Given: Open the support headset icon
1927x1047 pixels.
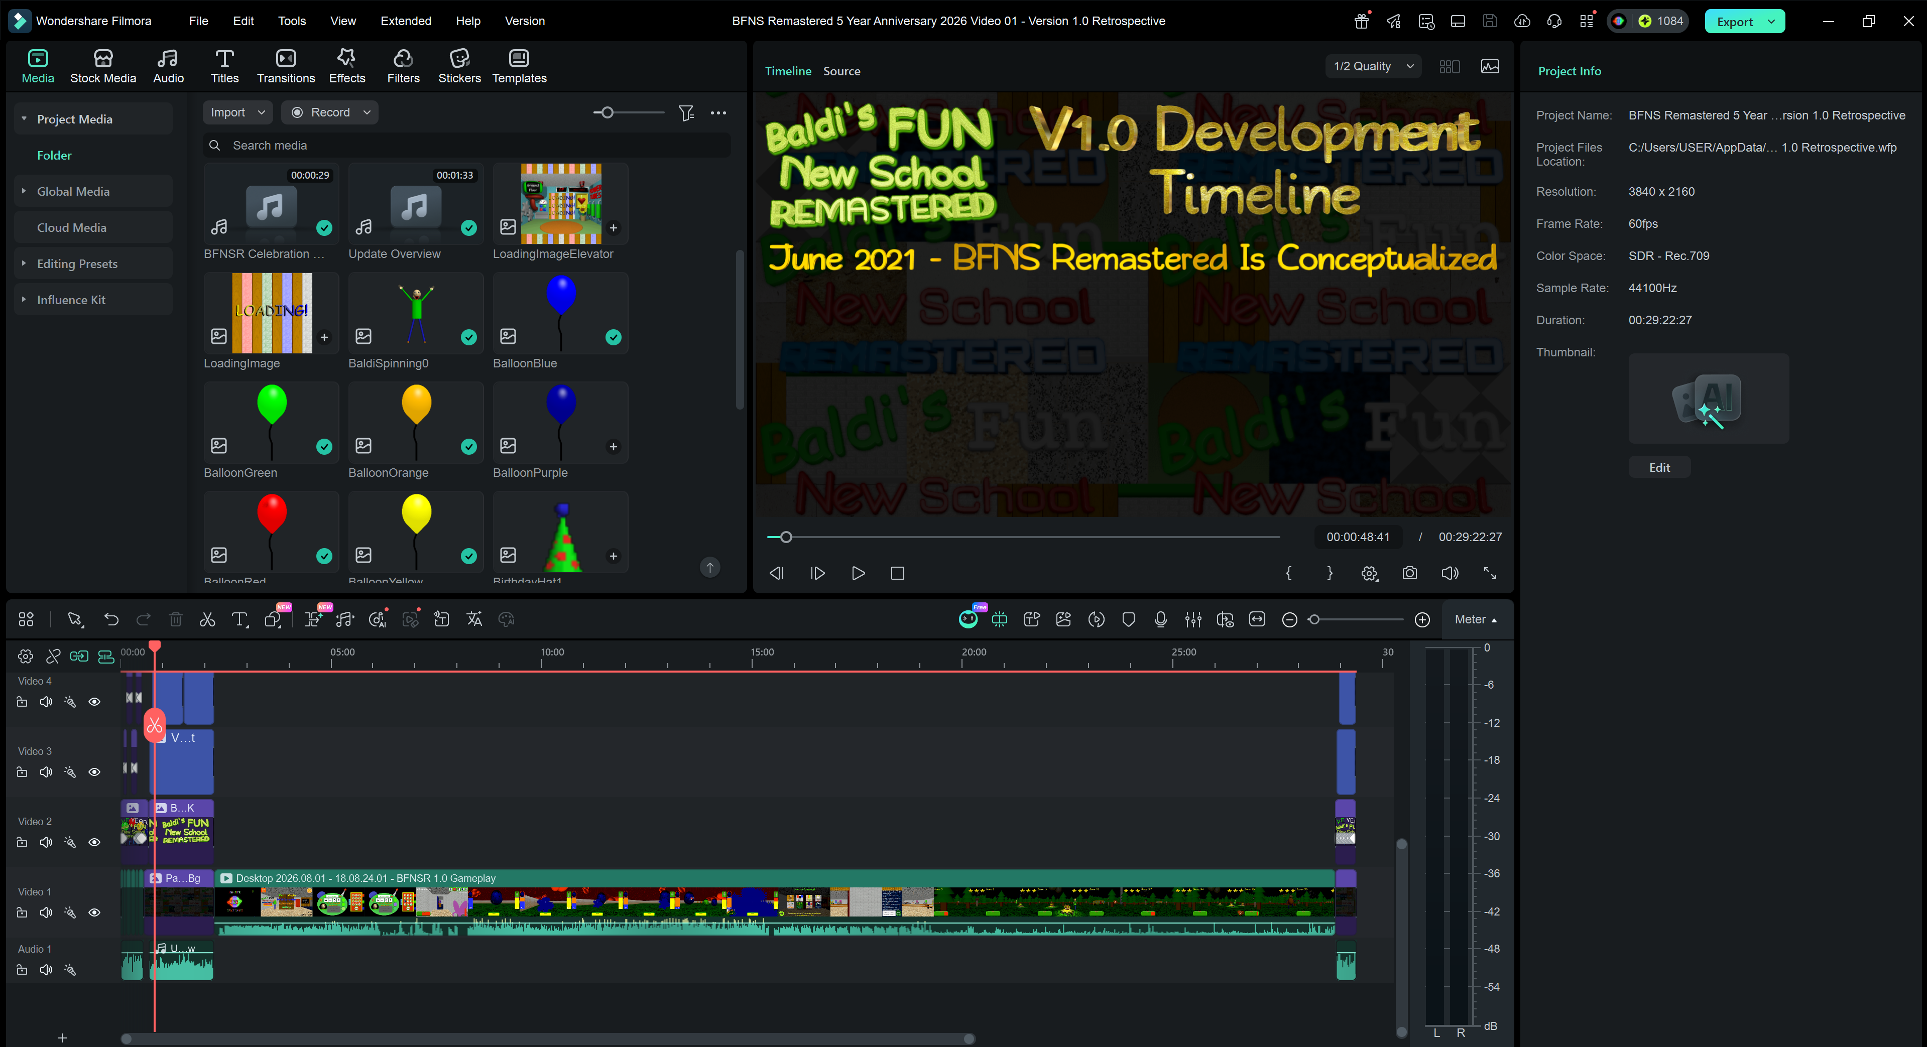Looking at the screenshot, I should coord(1554,21).
